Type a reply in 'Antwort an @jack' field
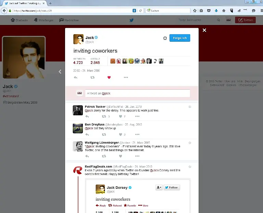Screen dimensions: 263x213 pos(137,93)
